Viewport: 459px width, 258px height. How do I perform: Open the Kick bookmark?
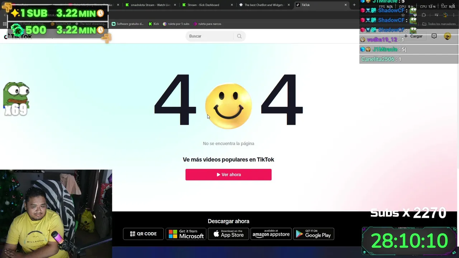tap(153, 24)
